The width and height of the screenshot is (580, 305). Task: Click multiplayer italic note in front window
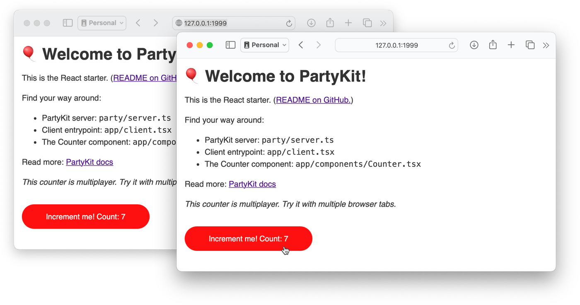pyautogui.click(x=290, y=204)
